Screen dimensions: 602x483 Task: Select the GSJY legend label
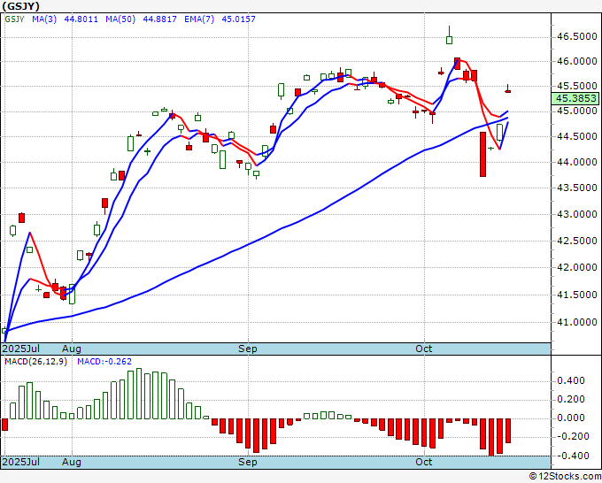tap(14, 19)
